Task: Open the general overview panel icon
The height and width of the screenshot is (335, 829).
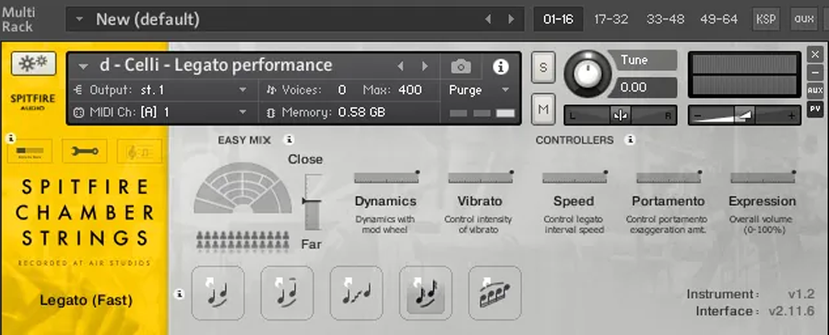Action: click(x=30, y=152)
